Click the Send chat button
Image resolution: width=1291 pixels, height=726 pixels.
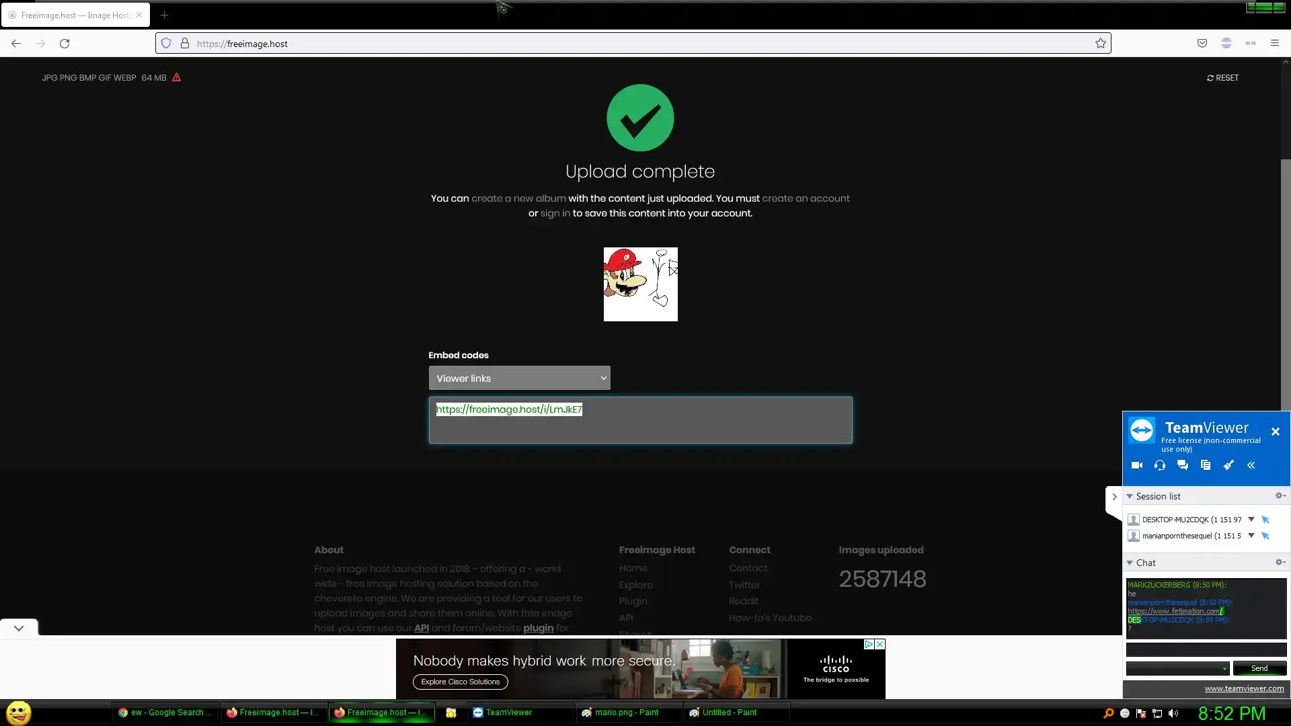[1259, 668]
